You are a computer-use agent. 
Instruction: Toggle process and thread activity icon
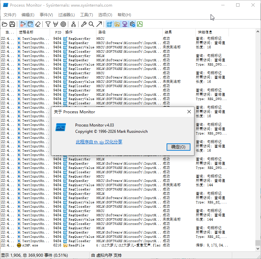(132, 24)
